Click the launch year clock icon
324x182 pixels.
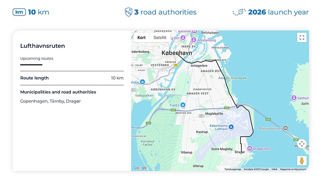coord(239,12)
